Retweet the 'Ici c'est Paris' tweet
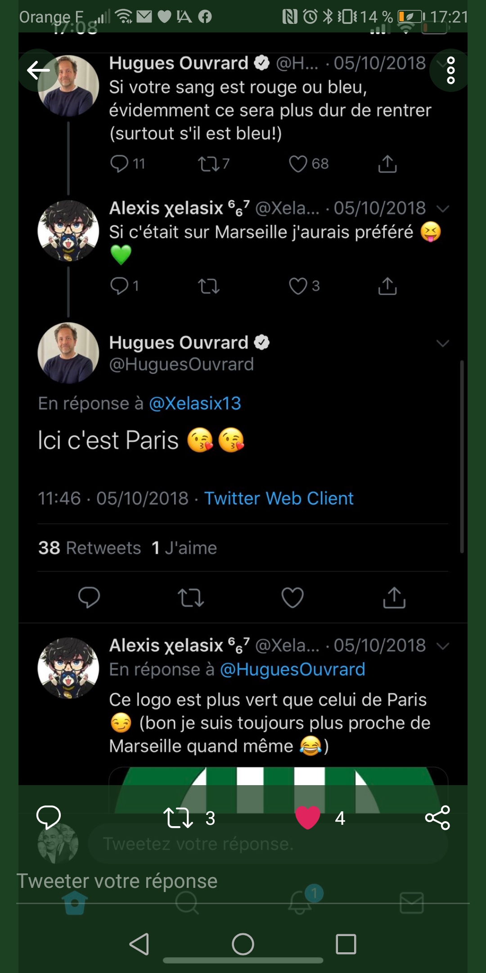 tap(191, 598)
